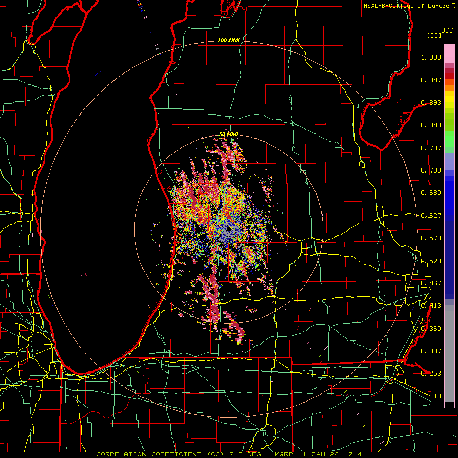Click the 0.520 legend value
The width and height of the screenshot is (458, 458).
[431, 261]
